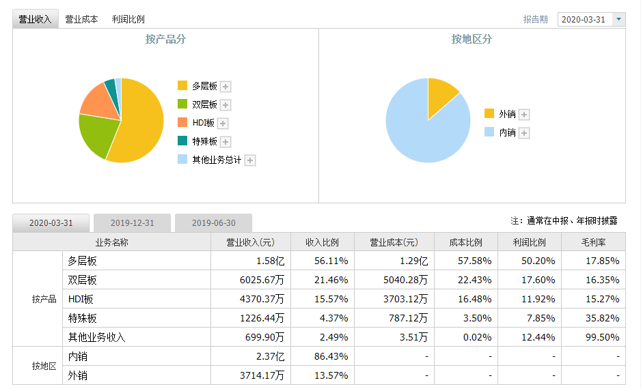Open the 2019-12-31 data tab

click(132, 223)
